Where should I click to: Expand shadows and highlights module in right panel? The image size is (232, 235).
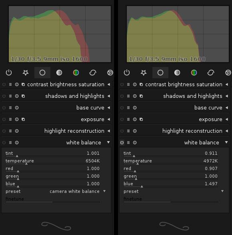227,96
